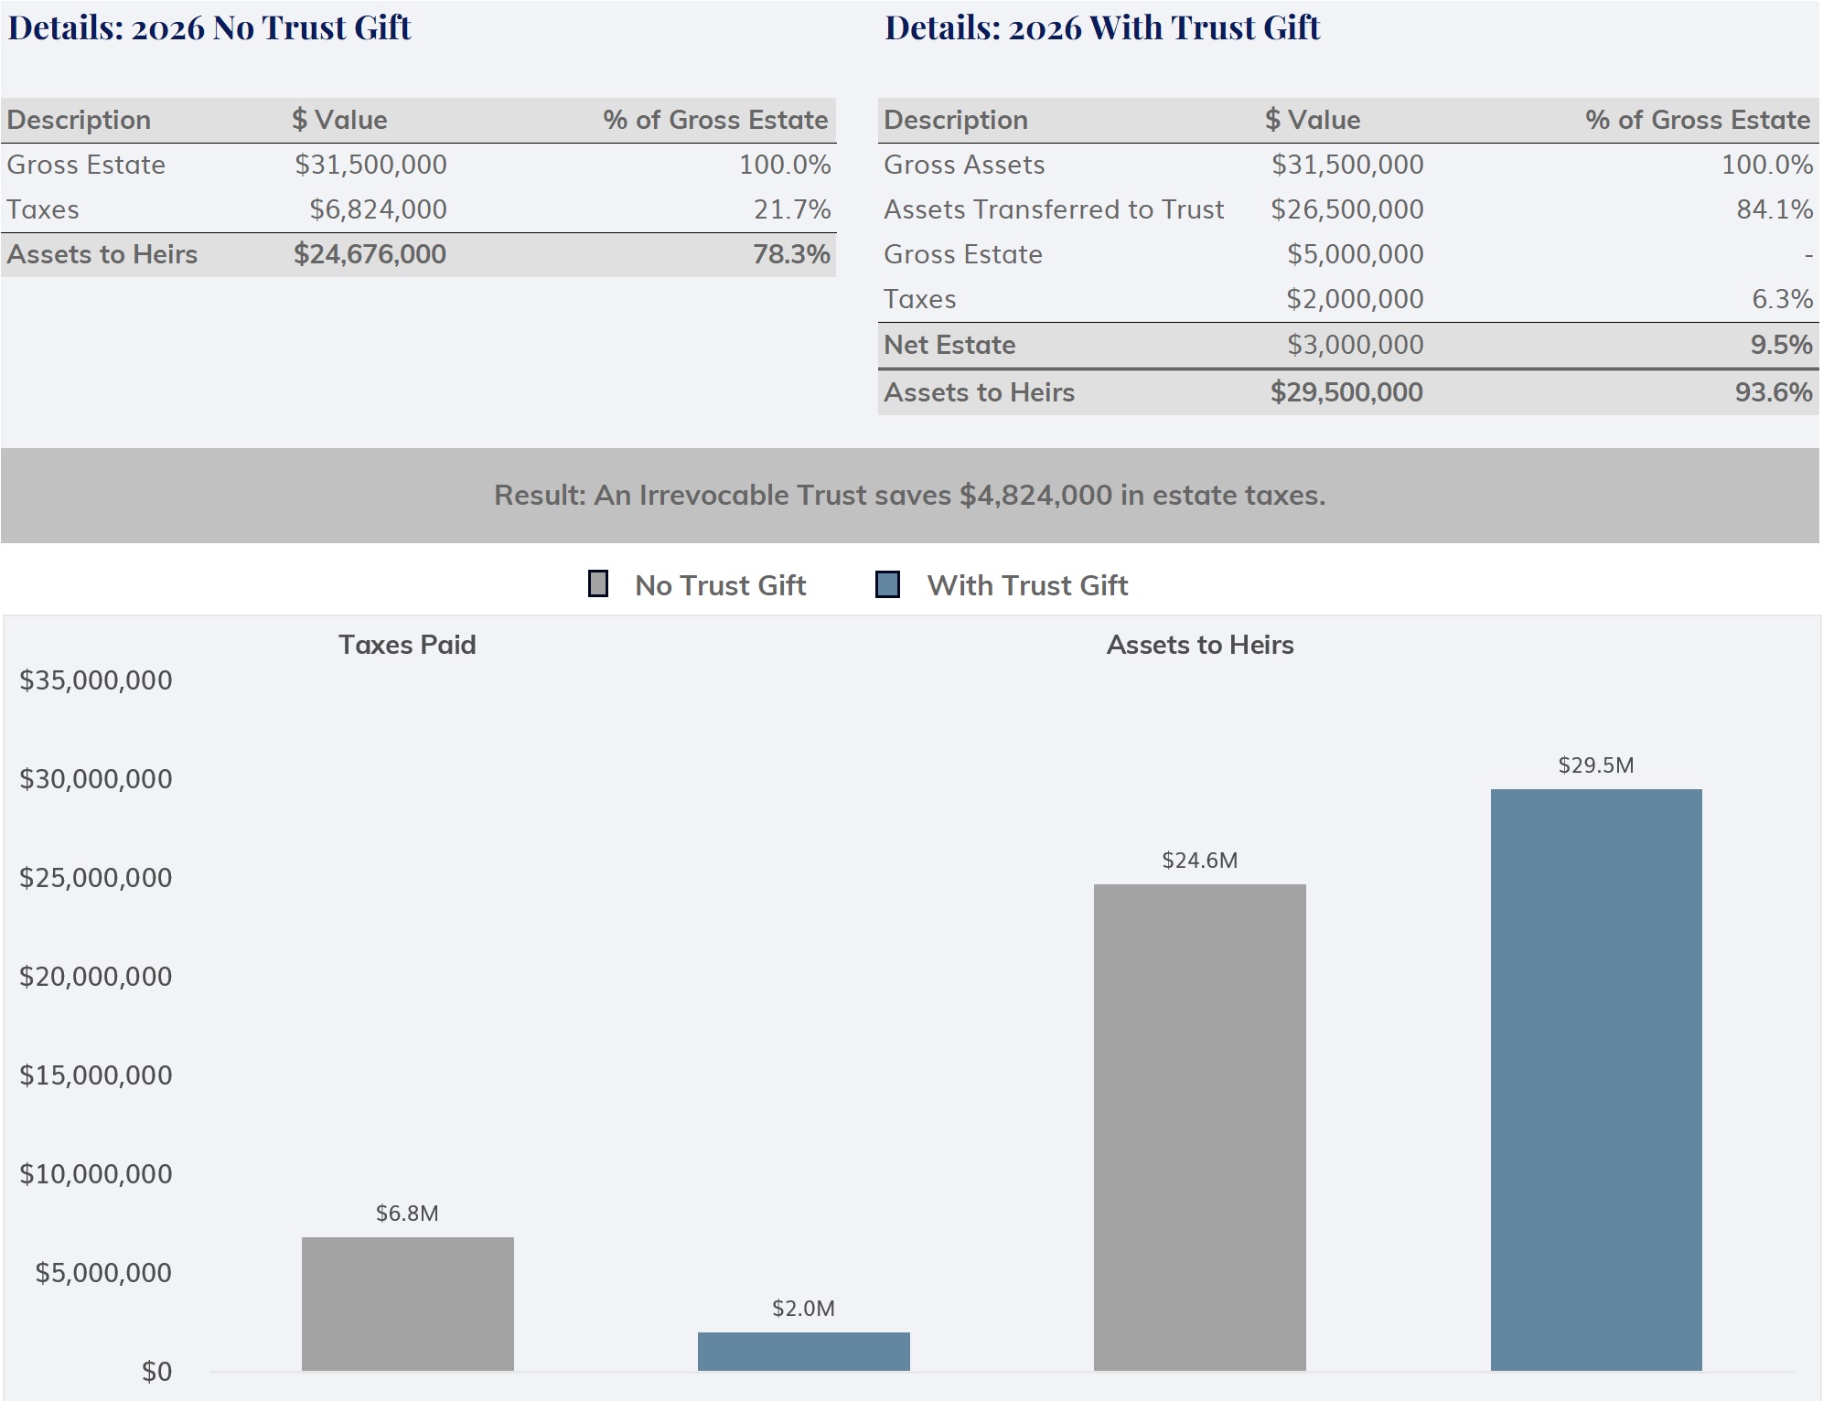The height and width of the screenshot is (1401, 1823).
Task: Click the $30,000,000 axis label
Action: pyautogui.click(x=96, y=779)
